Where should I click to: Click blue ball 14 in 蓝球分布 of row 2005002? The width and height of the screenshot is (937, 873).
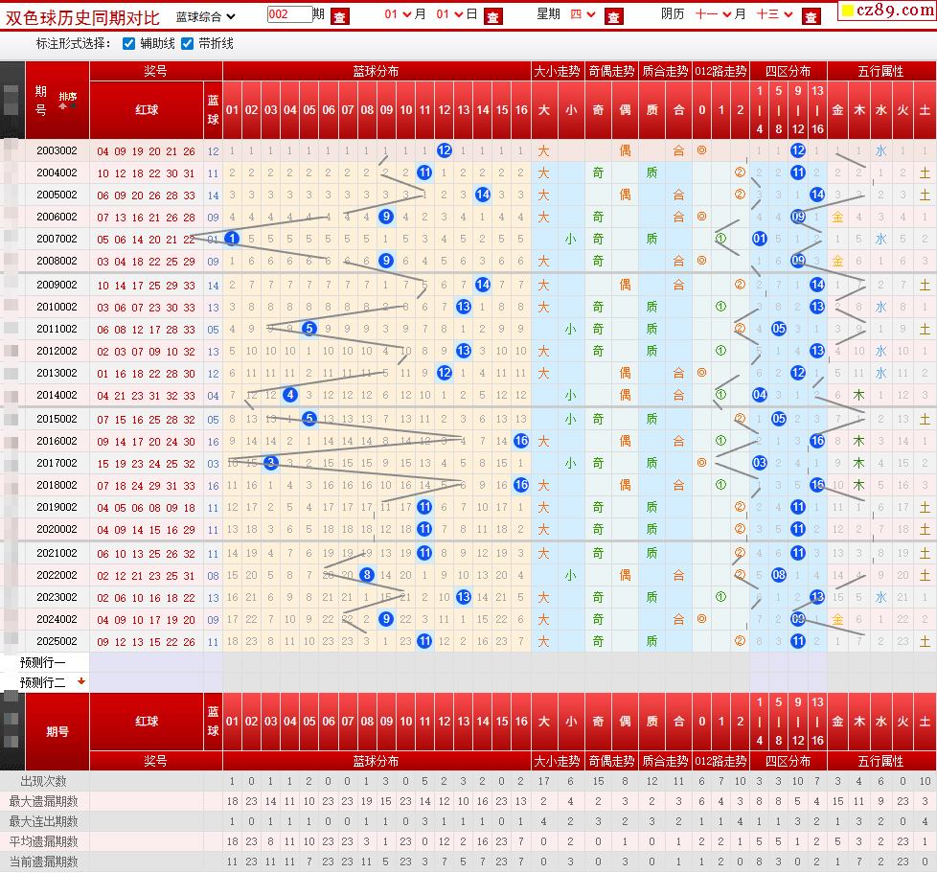click(483, 195)
